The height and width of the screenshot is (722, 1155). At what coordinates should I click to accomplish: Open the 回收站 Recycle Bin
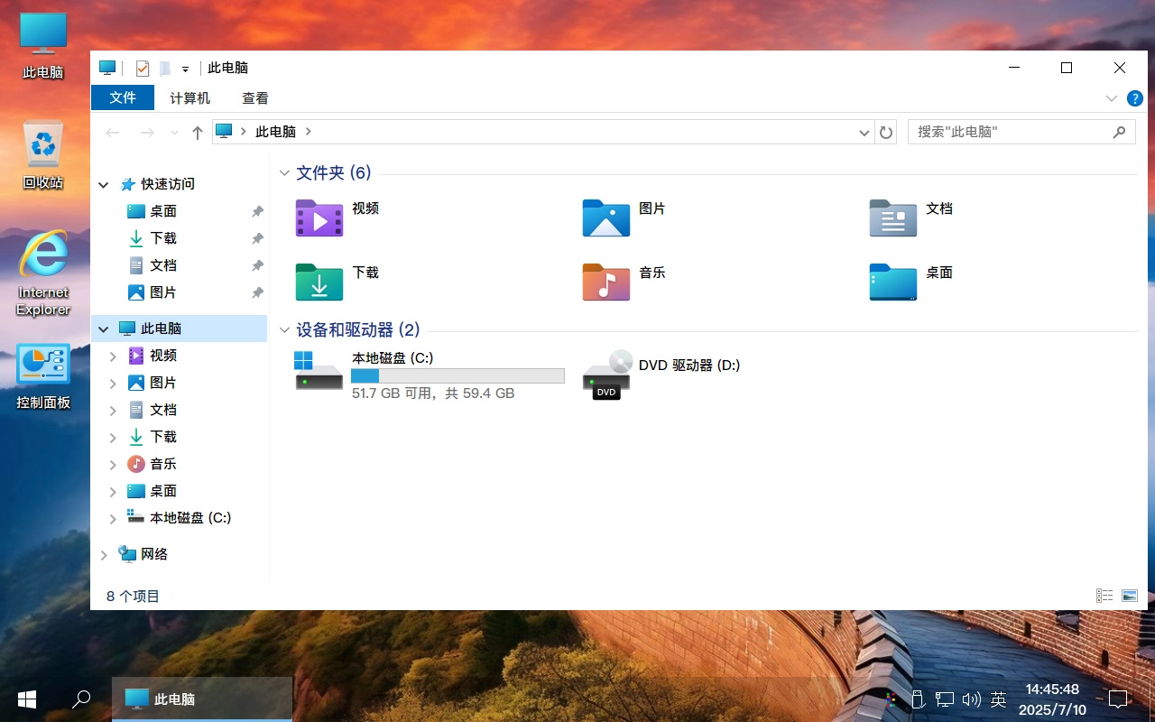(x=42, y=149)
